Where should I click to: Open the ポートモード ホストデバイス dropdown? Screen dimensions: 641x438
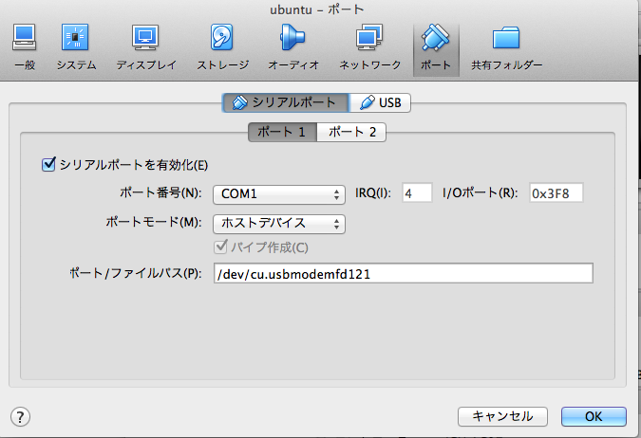click(x=279, y=224)
